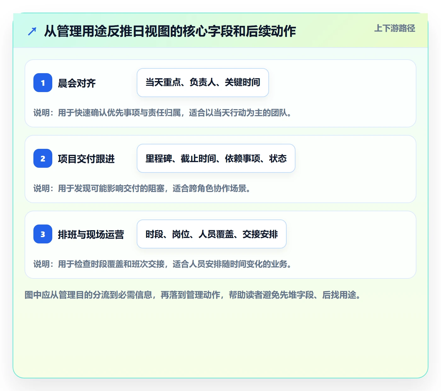
Task: Click the number 3 badge for 排班与现场运营
Action: click(43, 234)
